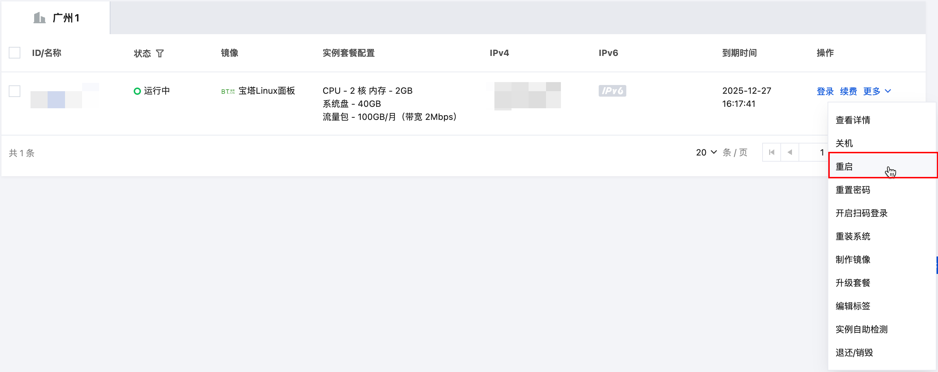The width and height of the screenshot is (938, 372).
Task: Toggle the select-all header checkbox
Action: pyautogui.click(x=15, y=53)
